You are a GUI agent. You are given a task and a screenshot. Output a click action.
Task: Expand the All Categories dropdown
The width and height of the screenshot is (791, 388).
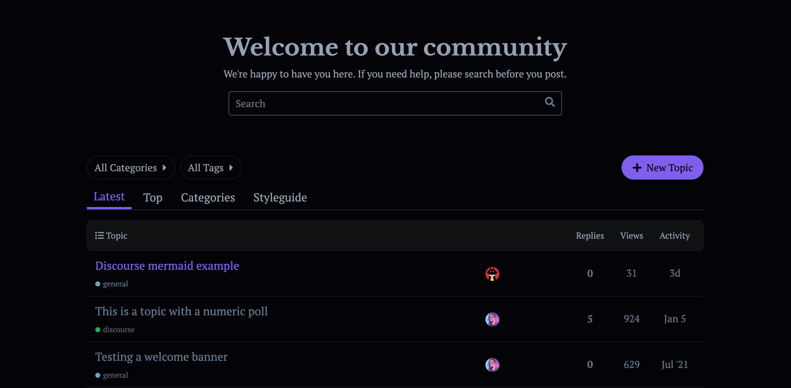(131, 168)
